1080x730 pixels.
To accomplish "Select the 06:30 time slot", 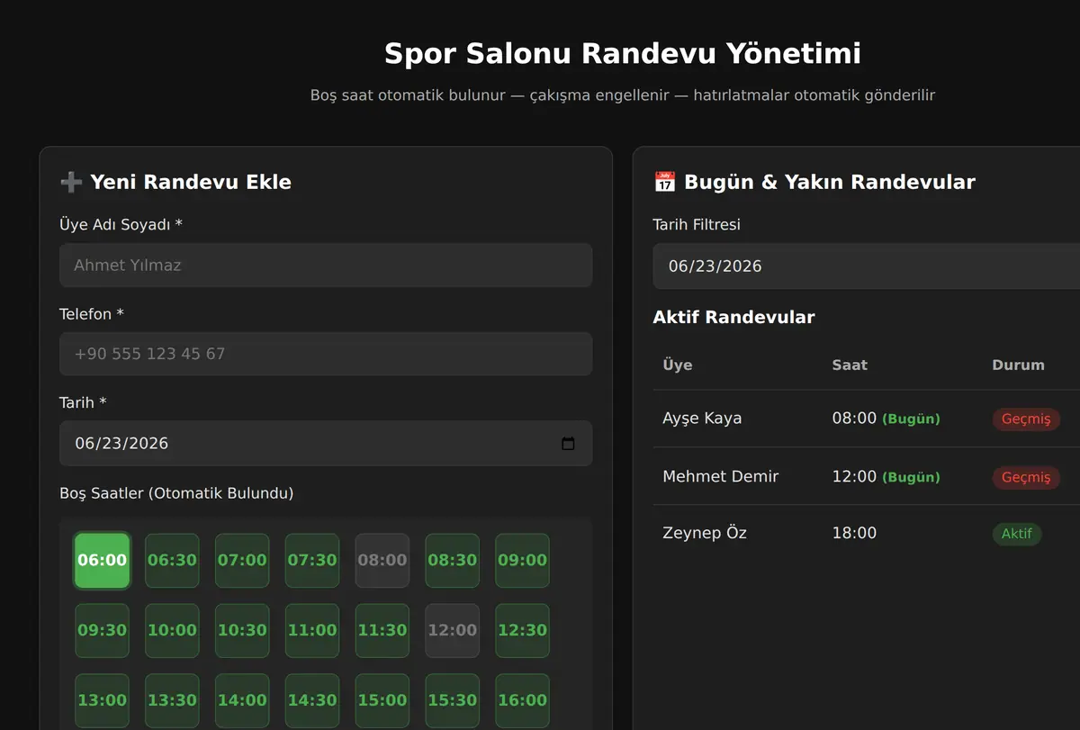I will [172, 560].
